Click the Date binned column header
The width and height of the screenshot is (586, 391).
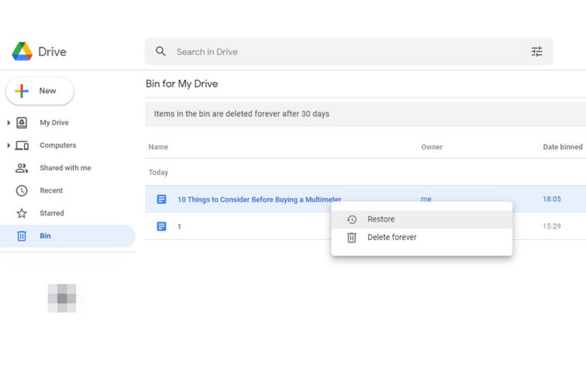coord(562,147)
